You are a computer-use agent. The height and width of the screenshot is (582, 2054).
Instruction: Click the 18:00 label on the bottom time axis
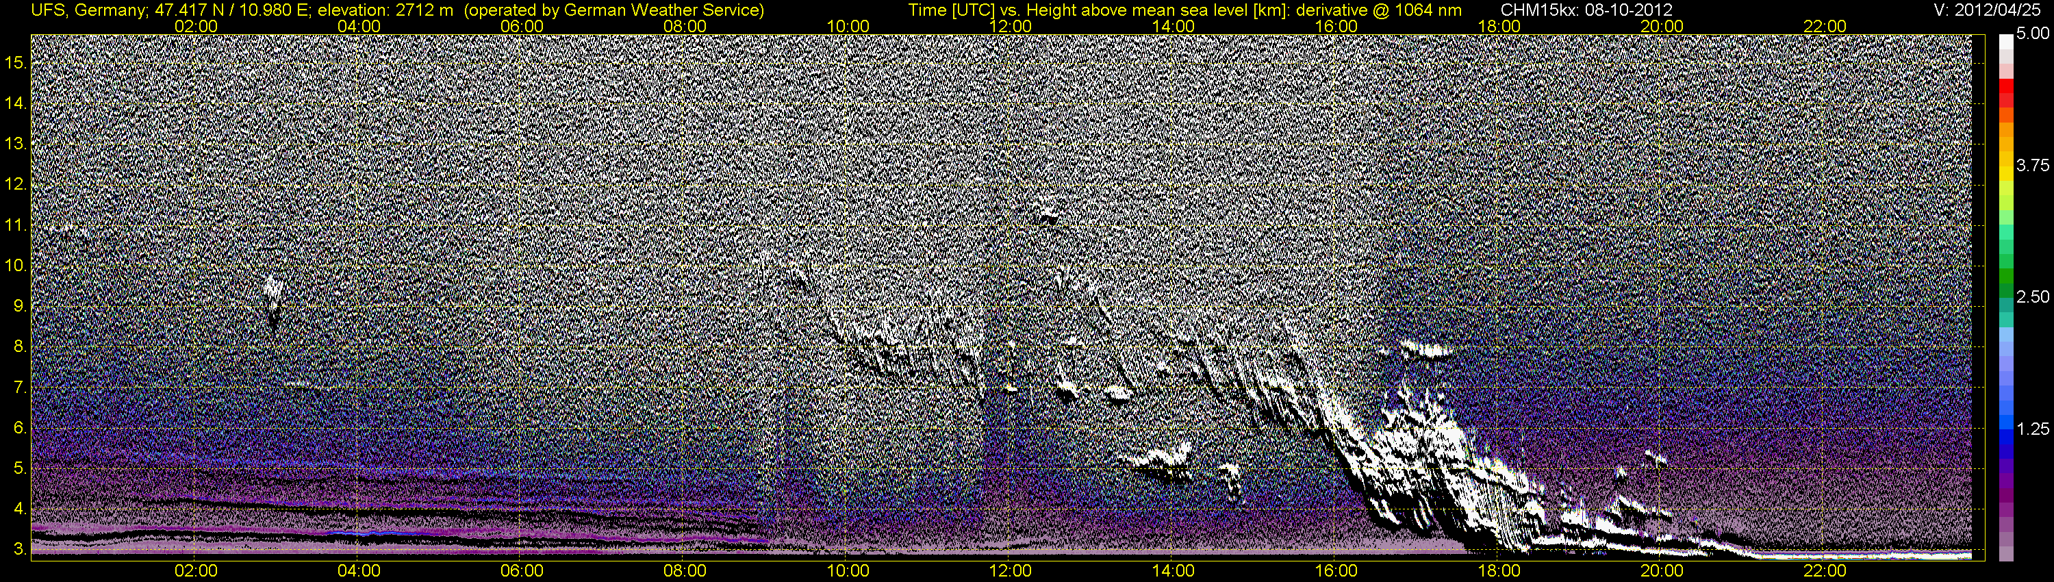point(1499,571)
